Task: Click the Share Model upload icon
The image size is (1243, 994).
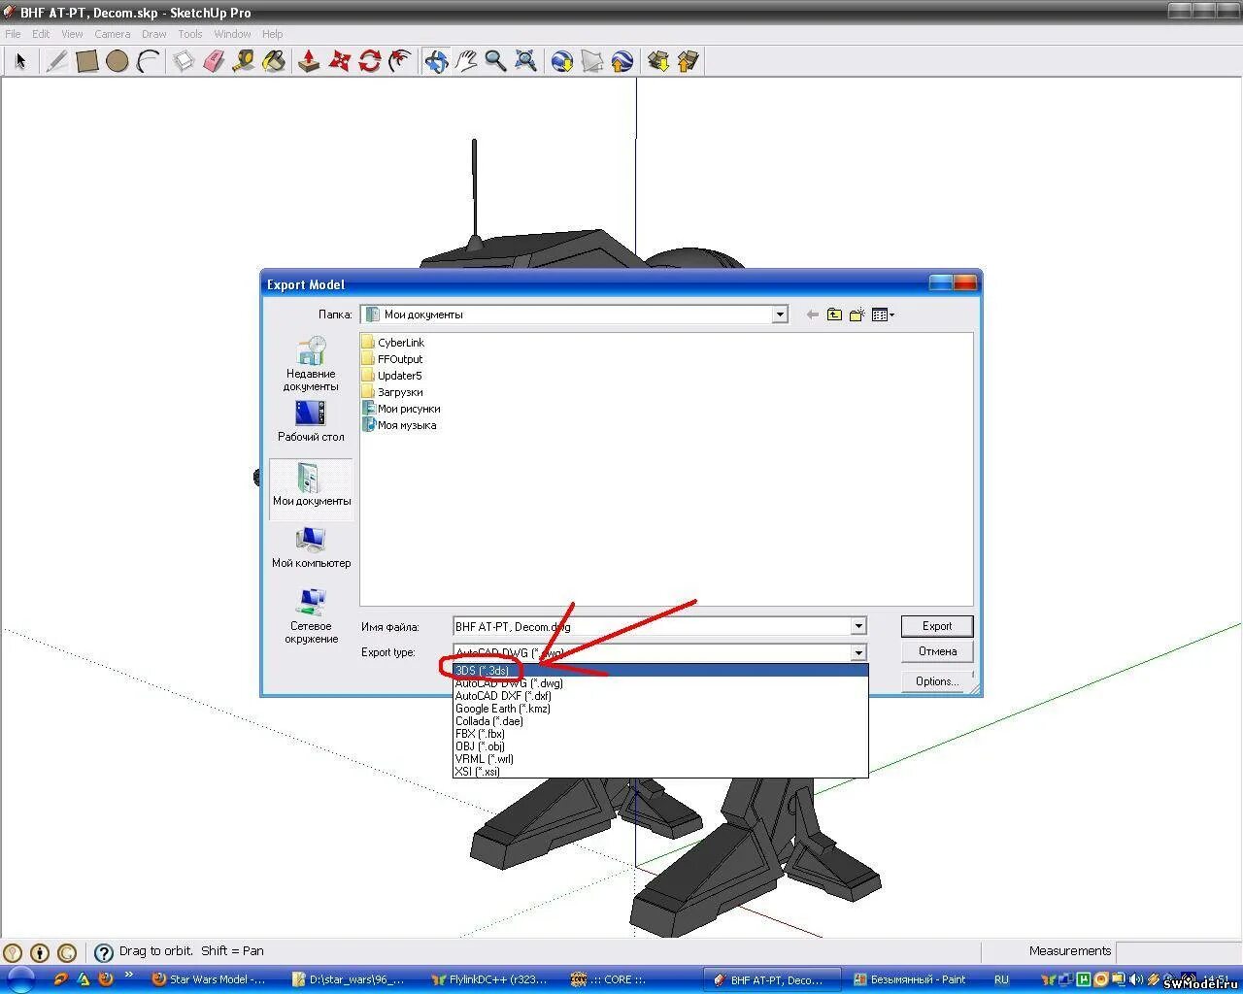Action: 689,61
